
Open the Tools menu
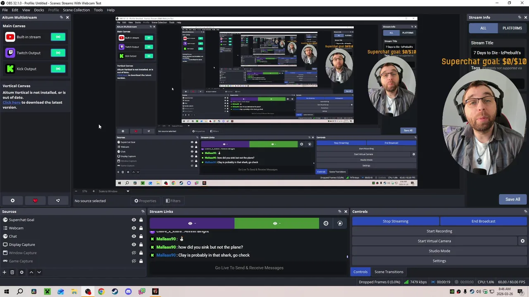[x=98, y=10]
